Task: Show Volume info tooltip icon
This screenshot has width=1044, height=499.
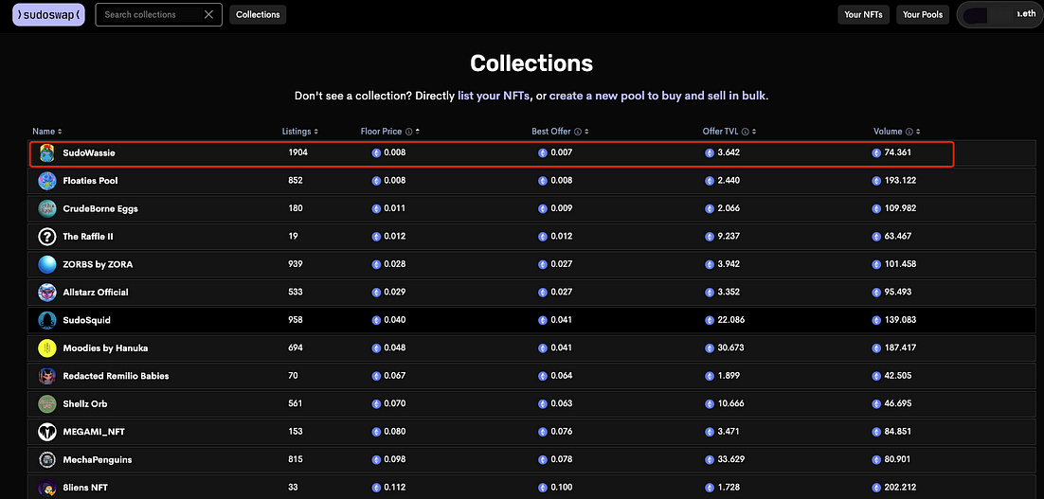Action: (x=909, y=132)
